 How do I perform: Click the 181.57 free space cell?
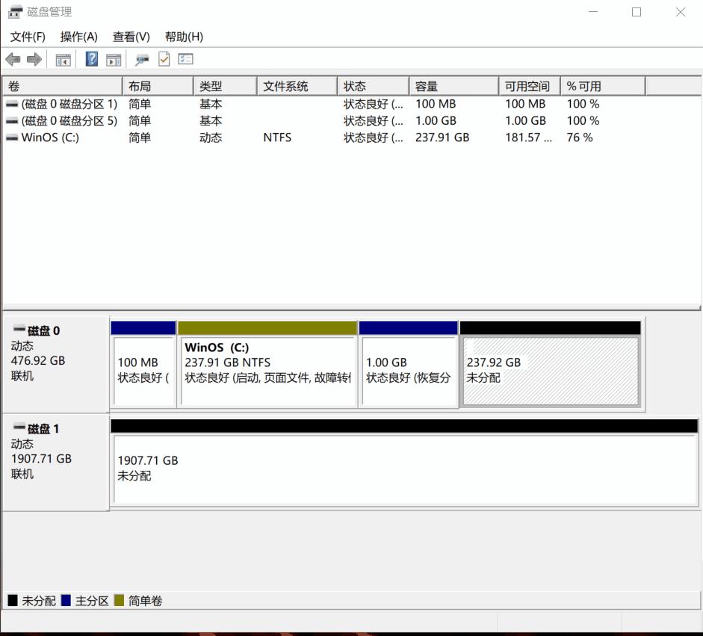coord(529,138)
